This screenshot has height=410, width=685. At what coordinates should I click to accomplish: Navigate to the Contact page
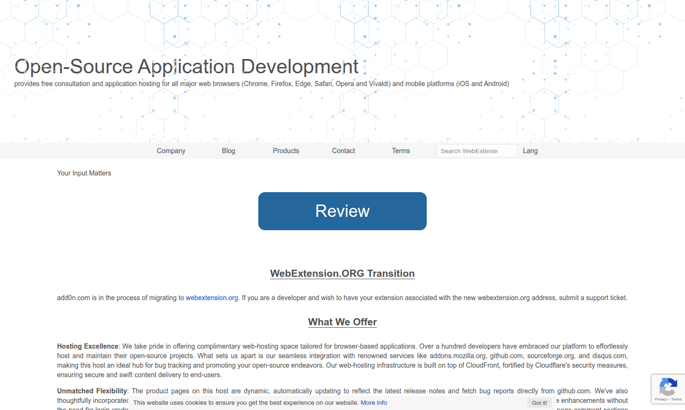(343, 151)
